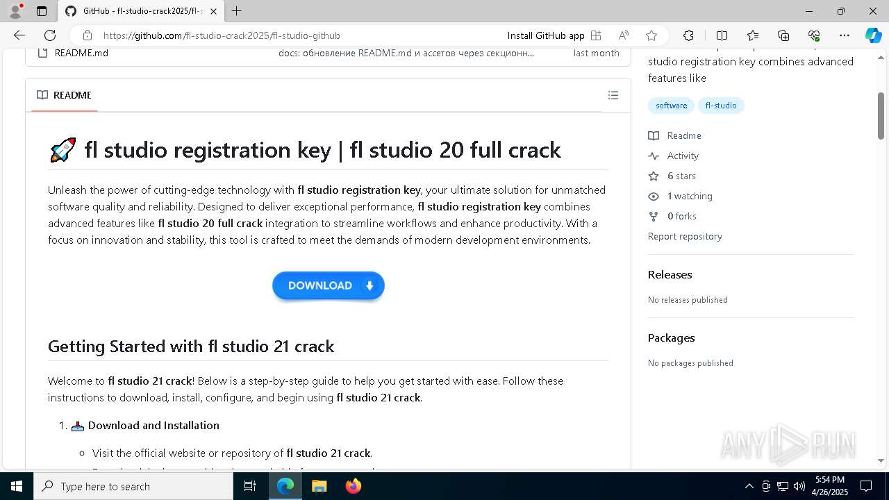Go back to the previous page

tap(19, 35)
